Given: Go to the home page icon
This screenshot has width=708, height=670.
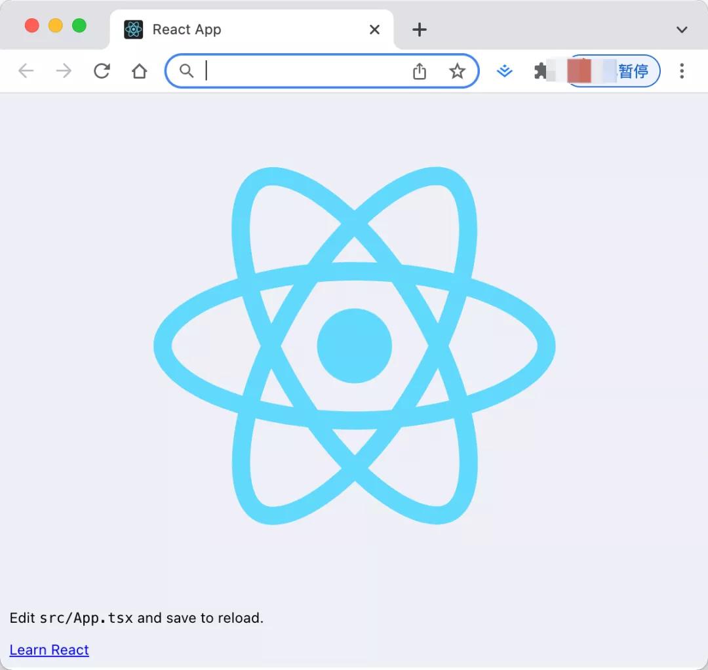Looking at the screenshot, I should tap(140, 71).
